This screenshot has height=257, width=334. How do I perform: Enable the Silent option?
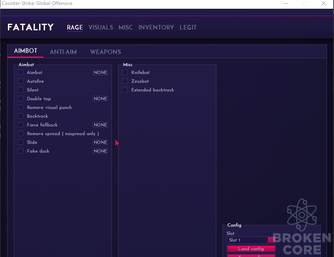[21, 90]
